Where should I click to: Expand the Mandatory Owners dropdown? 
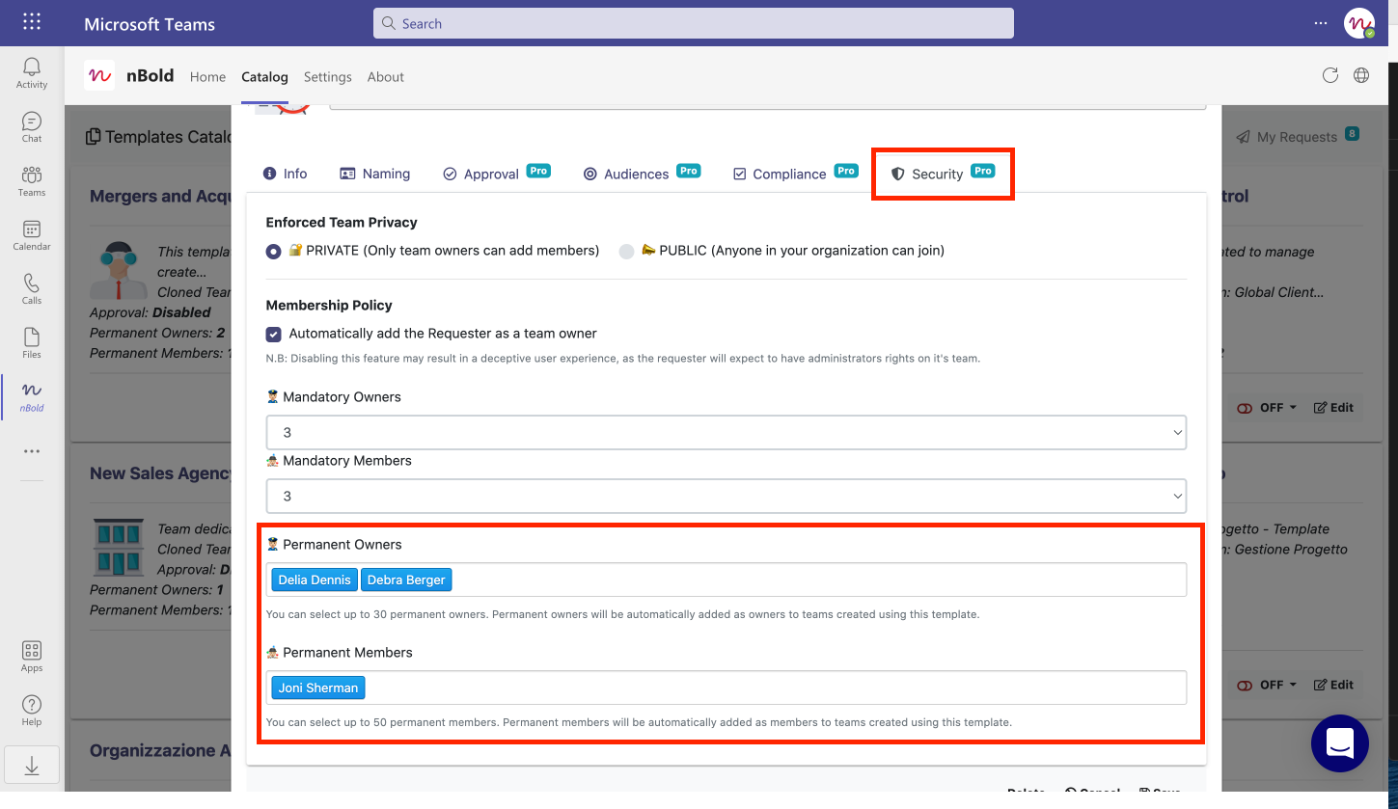point(726,433)
